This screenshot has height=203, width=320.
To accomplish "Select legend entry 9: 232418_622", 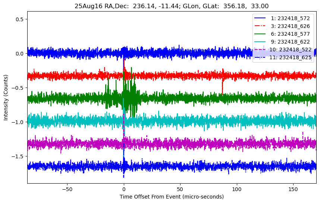I will coord(282,42).
